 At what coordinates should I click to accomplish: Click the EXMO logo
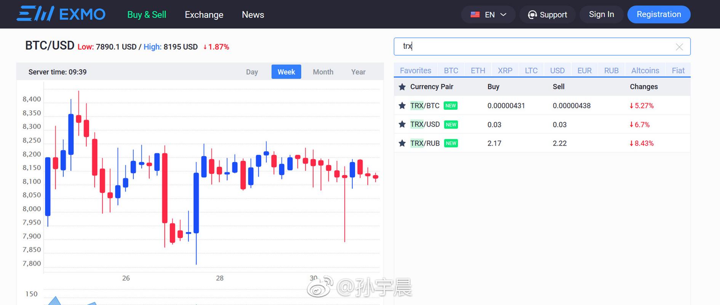61,14
